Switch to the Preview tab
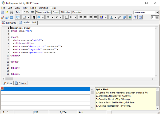This screenshot has height=114, width=160. pyautogui.click(x=21, y=83)
